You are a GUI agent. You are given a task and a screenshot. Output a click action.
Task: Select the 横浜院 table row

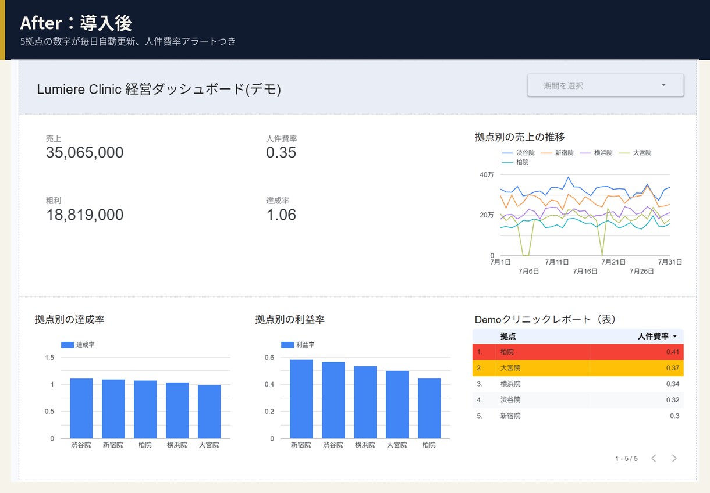(x=578, y=384)
